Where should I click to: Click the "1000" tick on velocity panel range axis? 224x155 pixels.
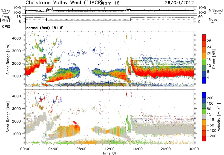(x=17, y=134)
